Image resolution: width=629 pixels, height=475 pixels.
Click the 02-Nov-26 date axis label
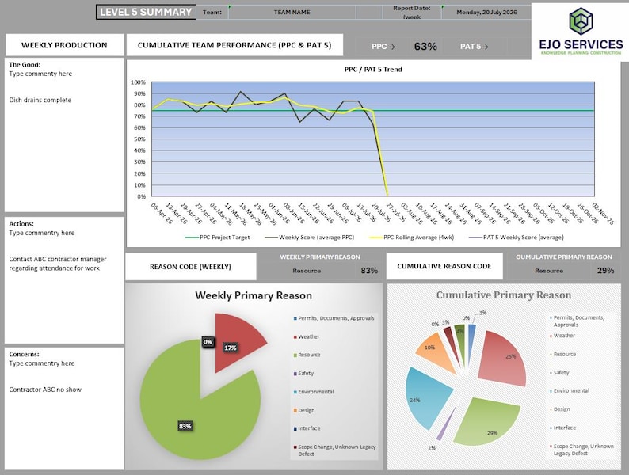click(x=603, y=213)
